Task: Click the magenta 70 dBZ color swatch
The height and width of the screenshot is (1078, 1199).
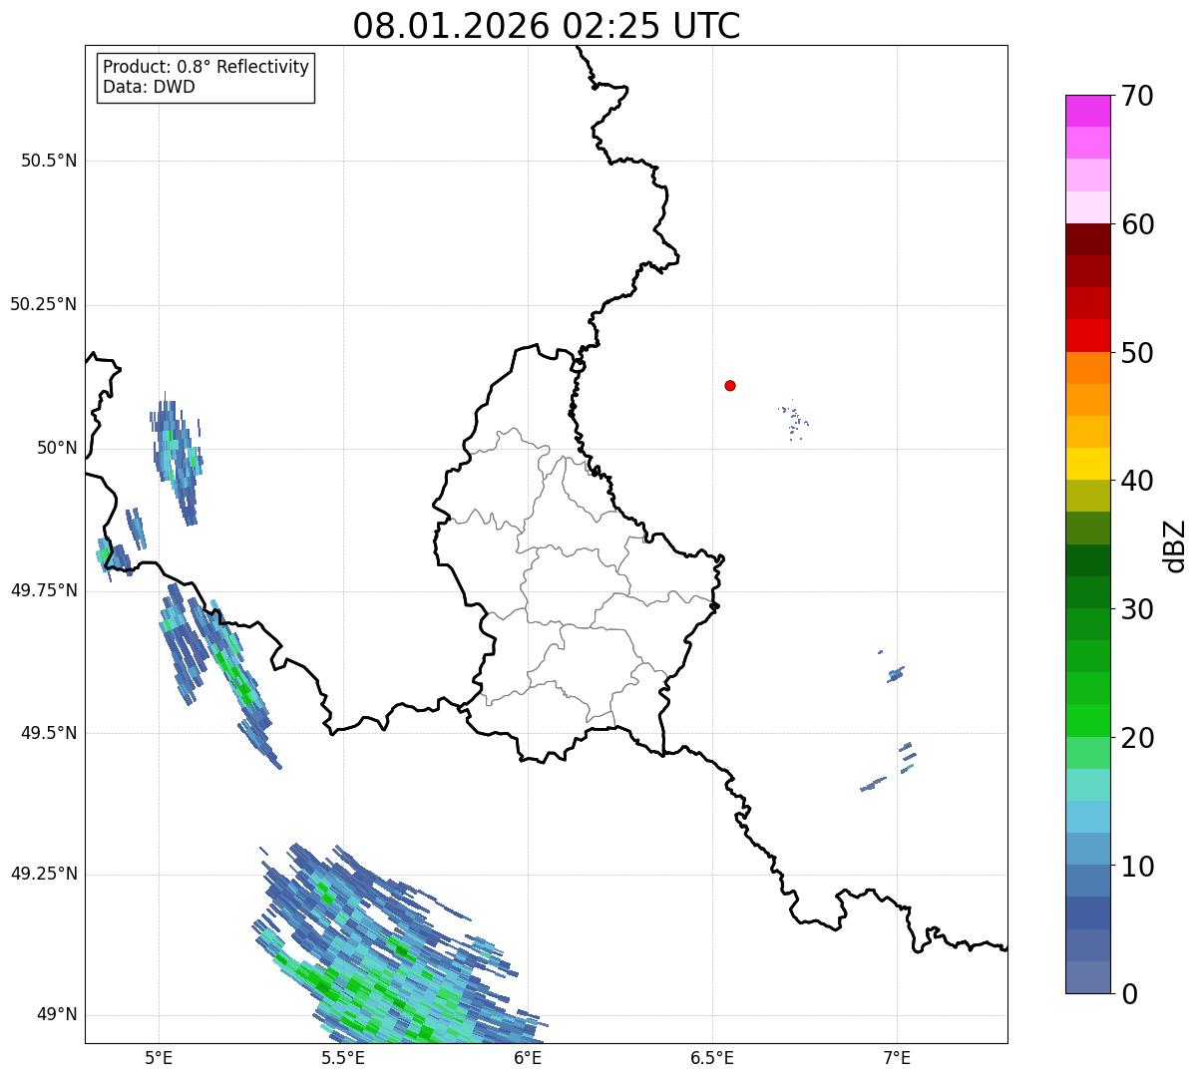Action: point(1087,111)
